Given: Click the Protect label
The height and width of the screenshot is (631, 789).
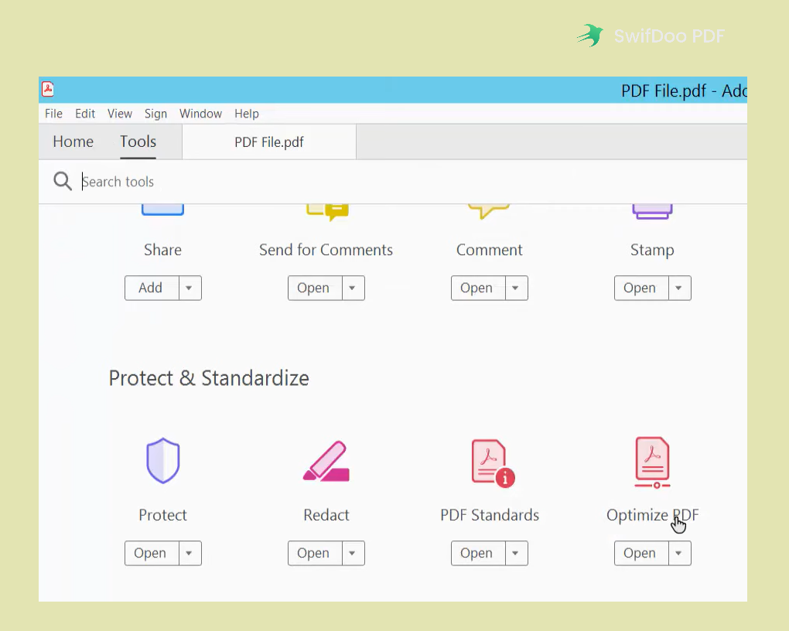Looking at the screenshot, I should click(x=162, y=515).
